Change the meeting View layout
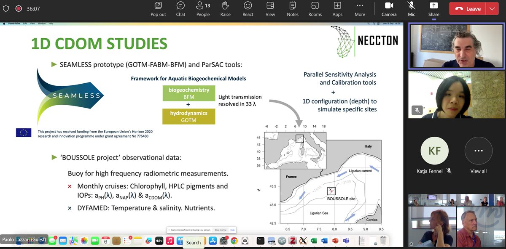This screenshot has height=249, width=506. [270, 9]
